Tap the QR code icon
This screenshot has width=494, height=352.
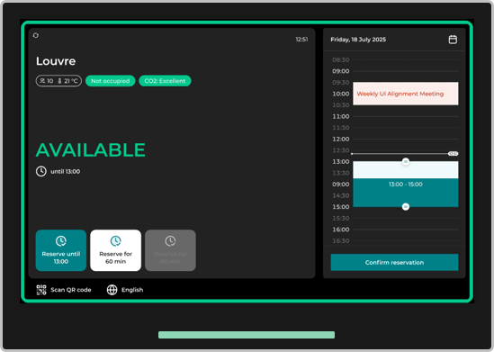click(x=41, y=290)
